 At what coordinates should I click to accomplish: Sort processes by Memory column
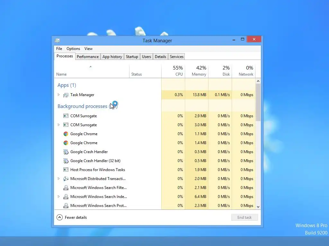coord(197,71)
